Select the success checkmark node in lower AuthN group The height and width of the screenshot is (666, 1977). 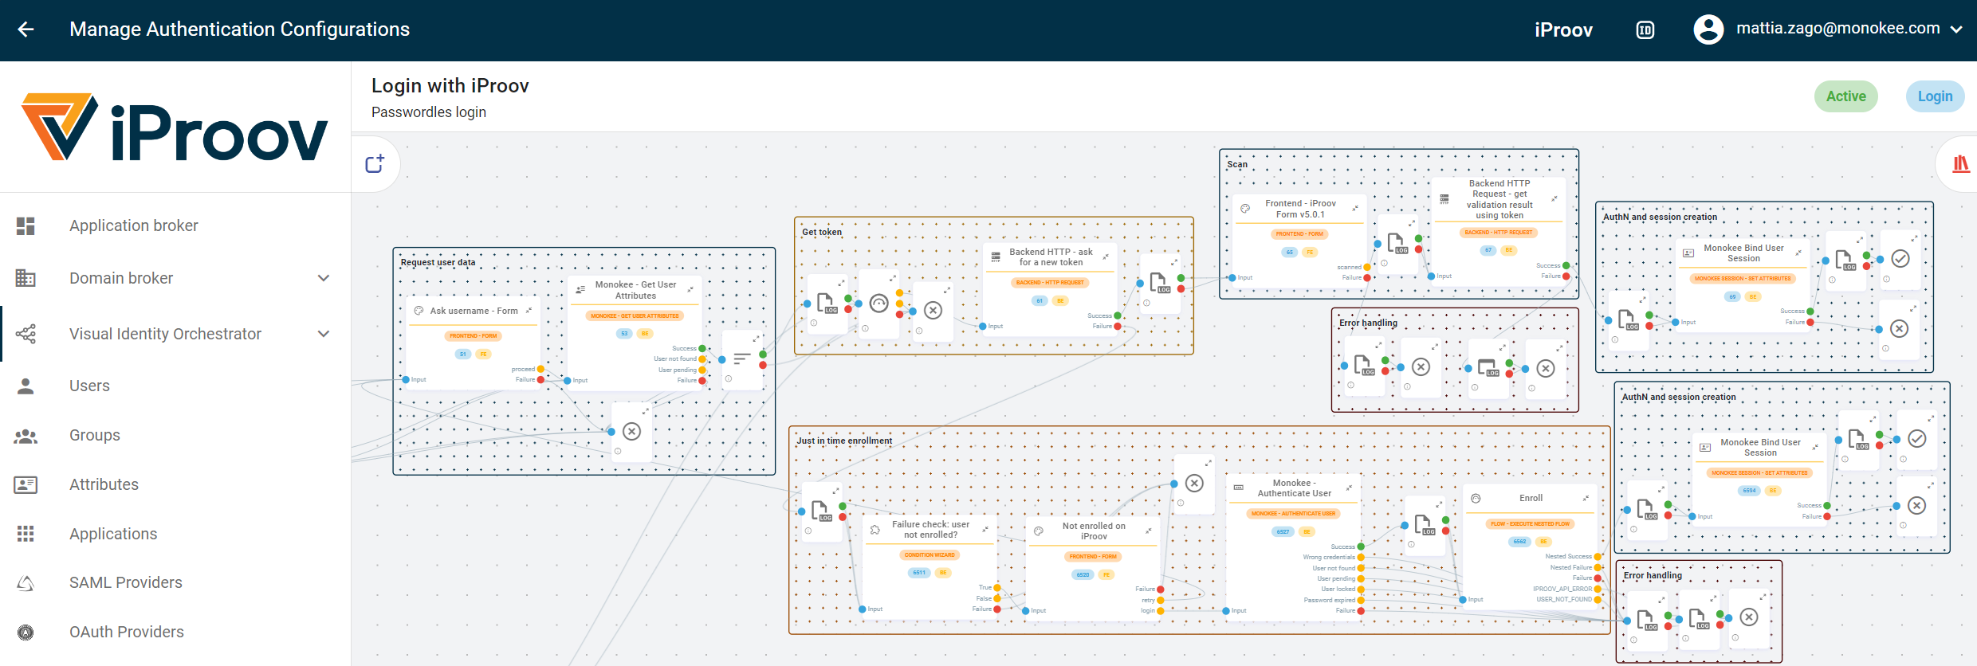[1917, 439]
